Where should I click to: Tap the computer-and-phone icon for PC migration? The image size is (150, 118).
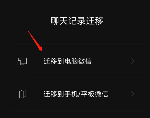point(22,61)
